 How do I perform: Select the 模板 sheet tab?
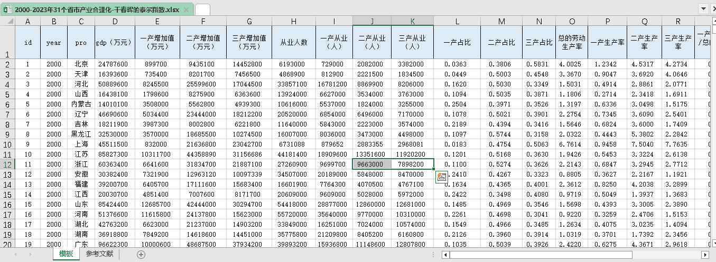coord(66,254)
